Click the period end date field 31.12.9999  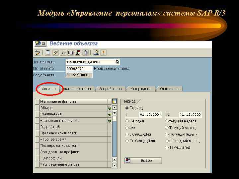point(190,114)
